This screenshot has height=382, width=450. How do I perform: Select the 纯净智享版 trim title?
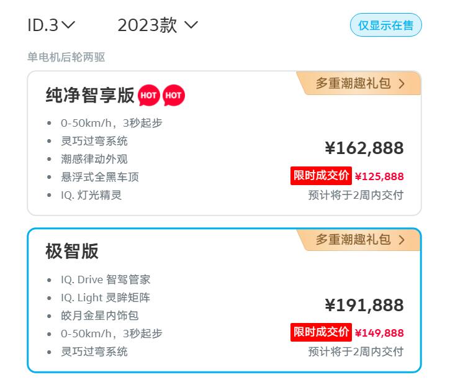[90, 95]
